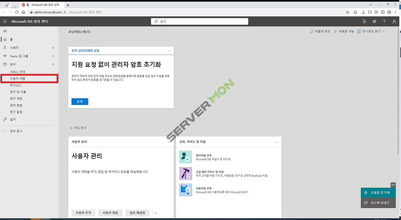The image size is (401, 220).
Task: Open the browser extensions puzzle icon
Action: coord(355,12)
